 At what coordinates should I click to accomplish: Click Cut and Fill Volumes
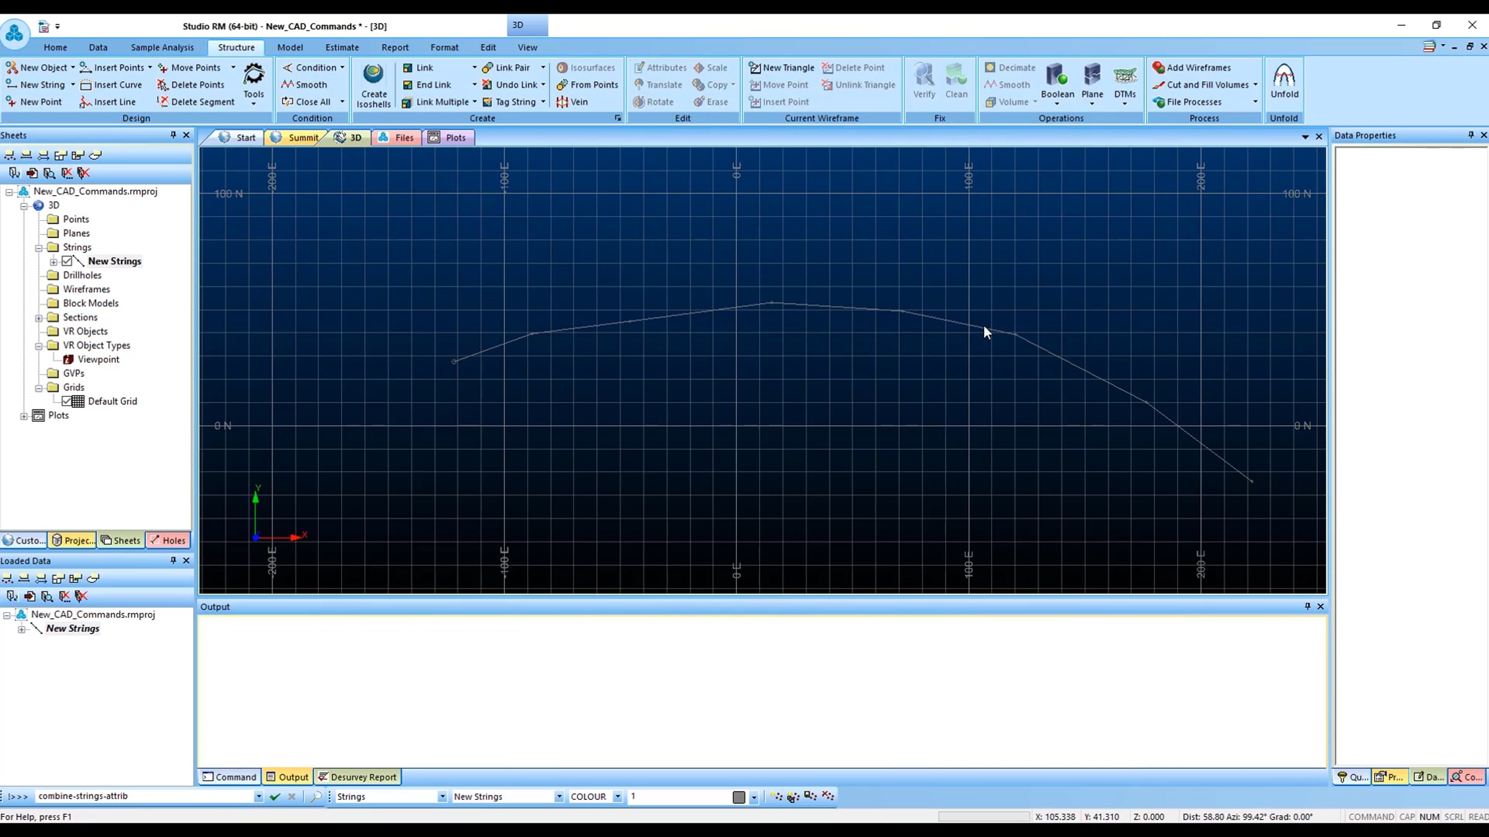(x=1201, y=85)
